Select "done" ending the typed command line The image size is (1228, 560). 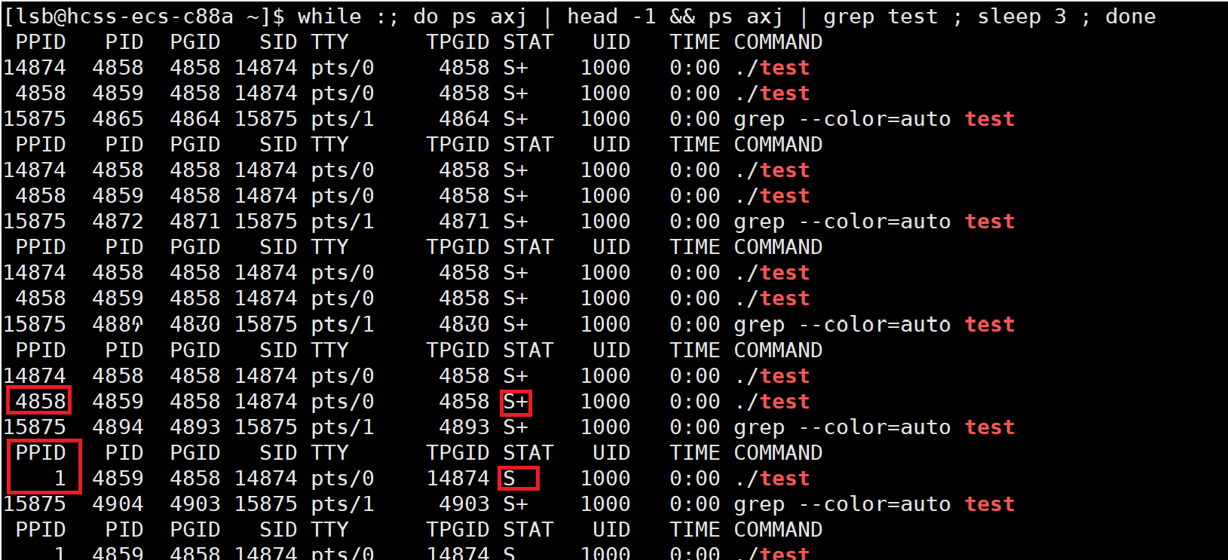coord(1130,17)
